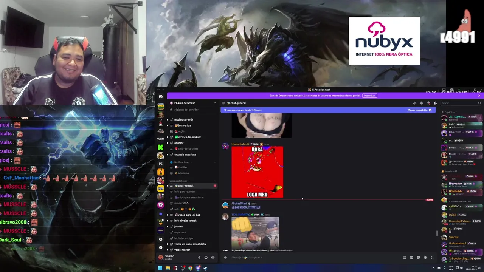Viewport: 484px width, 272px height.
Task: Select the PS server icon in server list
Action: pos(161,164)
